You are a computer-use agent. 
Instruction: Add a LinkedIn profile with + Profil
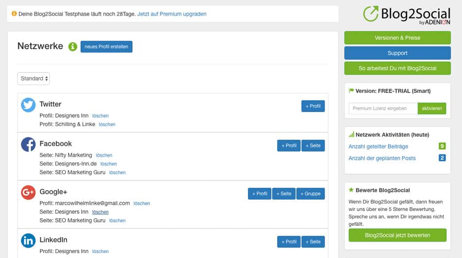tap(289, 242)
